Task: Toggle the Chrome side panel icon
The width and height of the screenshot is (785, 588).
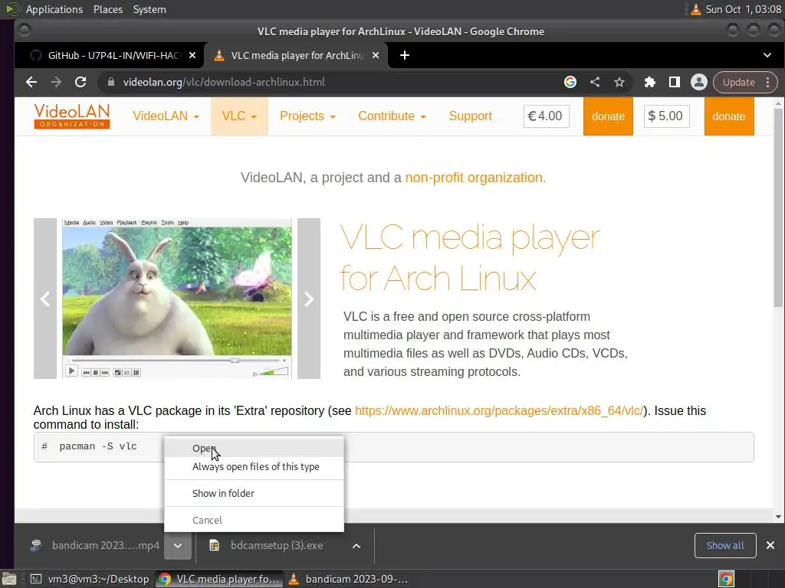Action: (675, 82)
